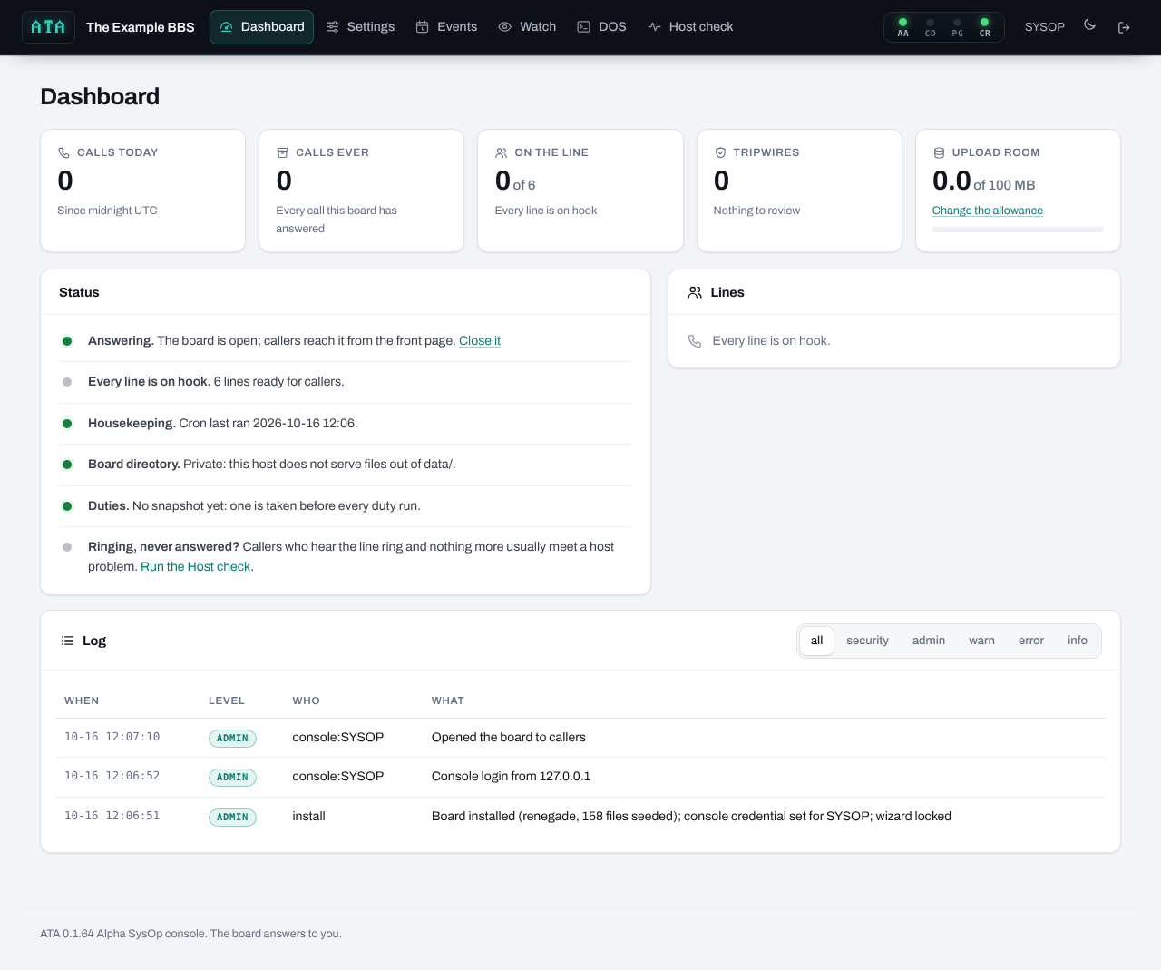This screenshot has width=1161, height=970.
Task: Open the DOS page
Action: (601, 27)
